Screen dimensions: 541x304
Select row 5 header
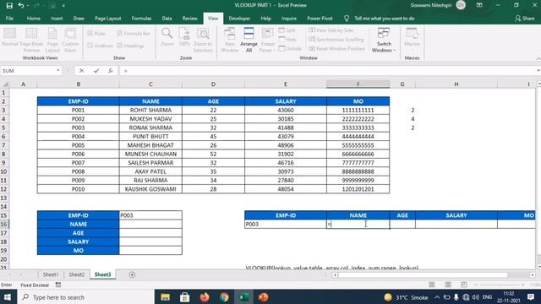coord(3,128)
